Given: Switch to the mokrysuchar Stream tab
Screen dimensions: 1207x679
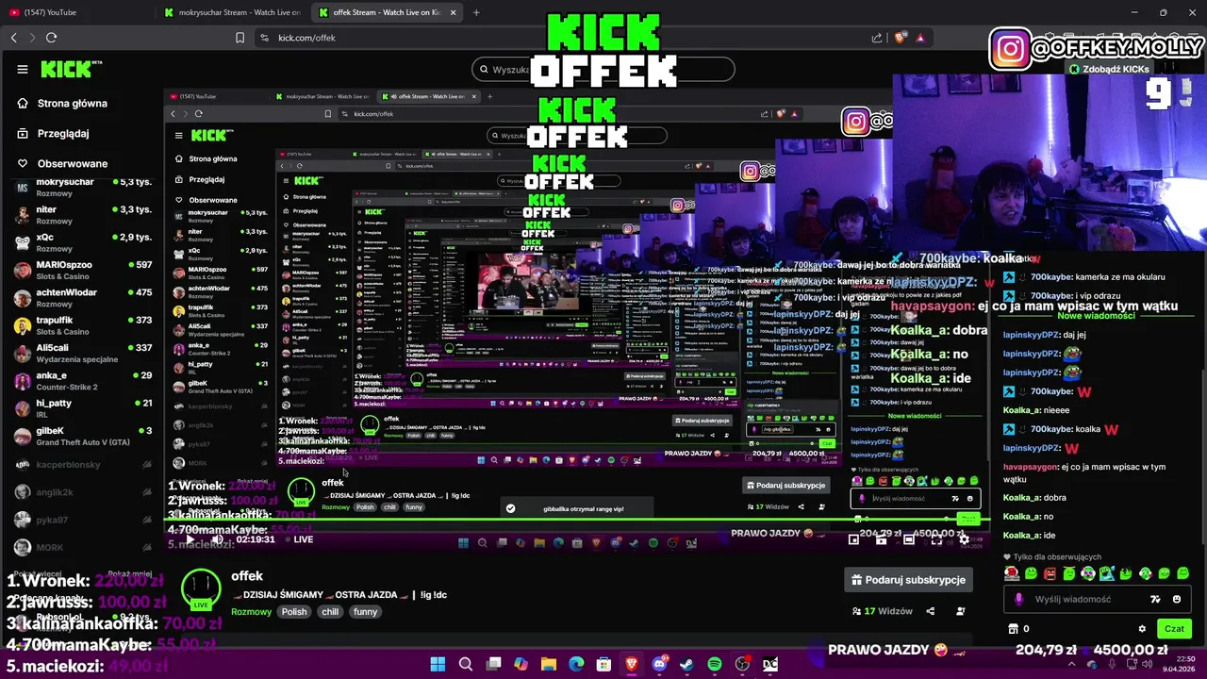Looking at the screenshot, I should pos(231,12).
